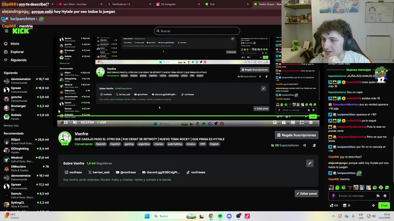Open the emoji picker in chat input
Viewport: 394px width, 221px height.
click(385, 196)
